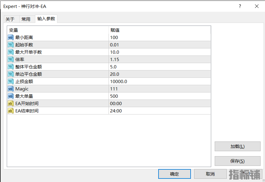
Task: Click the icon beside 整体平仓金额
Action: (x=11, y=67)
